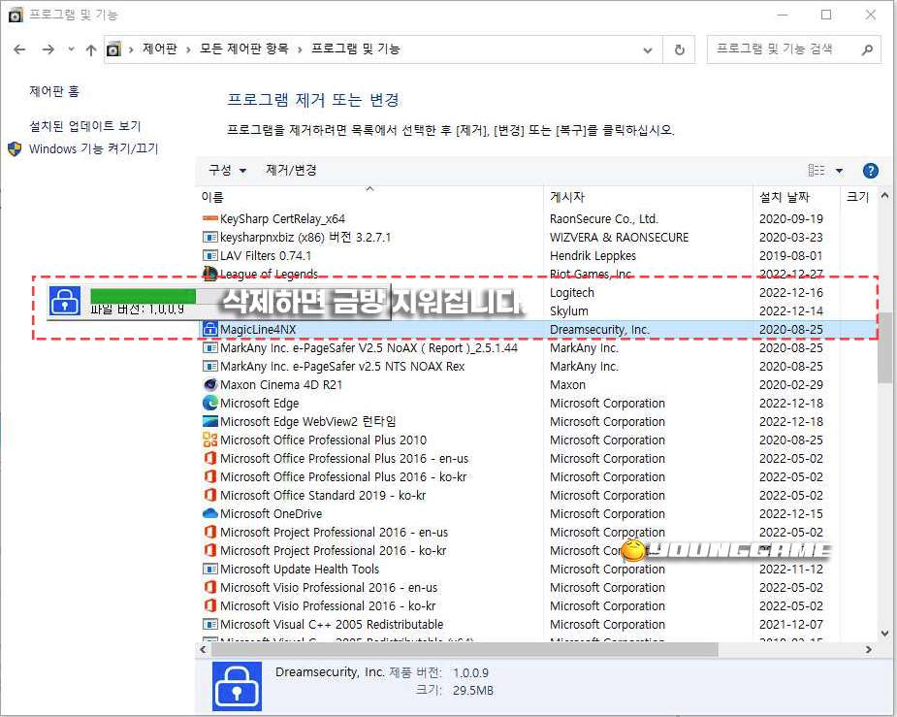Select the MagicLine4NX lock icon
Viewport: 897px width, 717px height.
tap(210, 329)
